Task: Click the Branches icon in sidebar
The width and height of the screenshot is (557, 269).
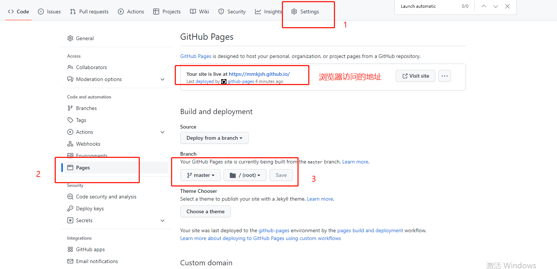Action: coord(70,108)
